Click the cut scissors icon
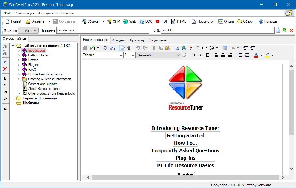 pyautogui.click(x=154, y=48)
